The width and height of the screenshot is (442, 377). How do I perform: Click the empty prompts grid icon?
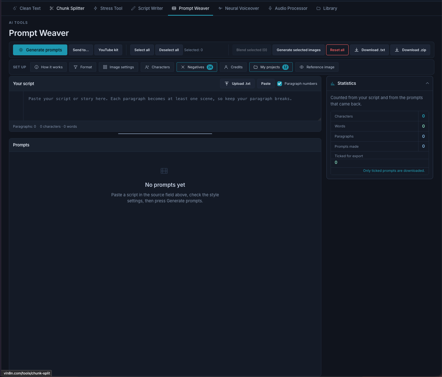164,171
